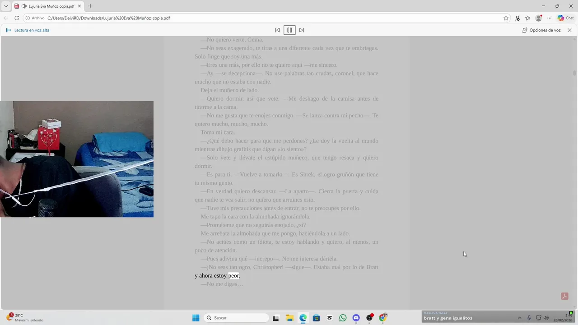Click the address bar with PDF path
This screenshot has height=325, width=578.
pos(266,18)
